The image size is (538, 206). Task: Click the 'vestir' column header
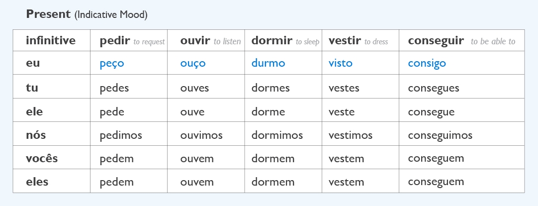click(345, 41)
